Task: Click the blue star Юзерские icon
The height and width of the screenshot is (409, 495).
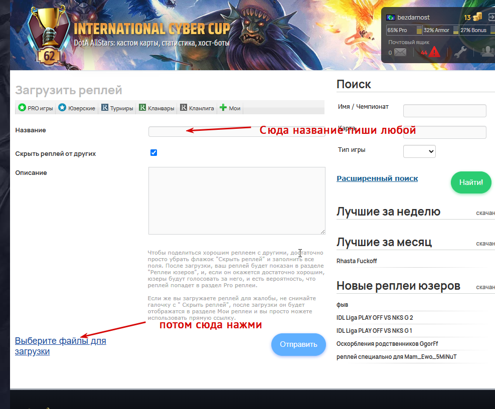Action: (62, 108)
